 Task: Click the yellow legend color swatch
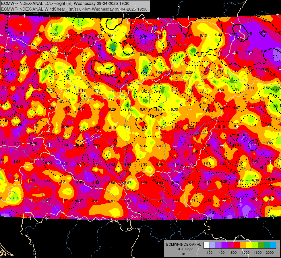tap(249, 245)
